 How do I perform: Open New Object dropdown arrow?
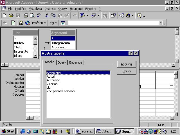(132, 15)
